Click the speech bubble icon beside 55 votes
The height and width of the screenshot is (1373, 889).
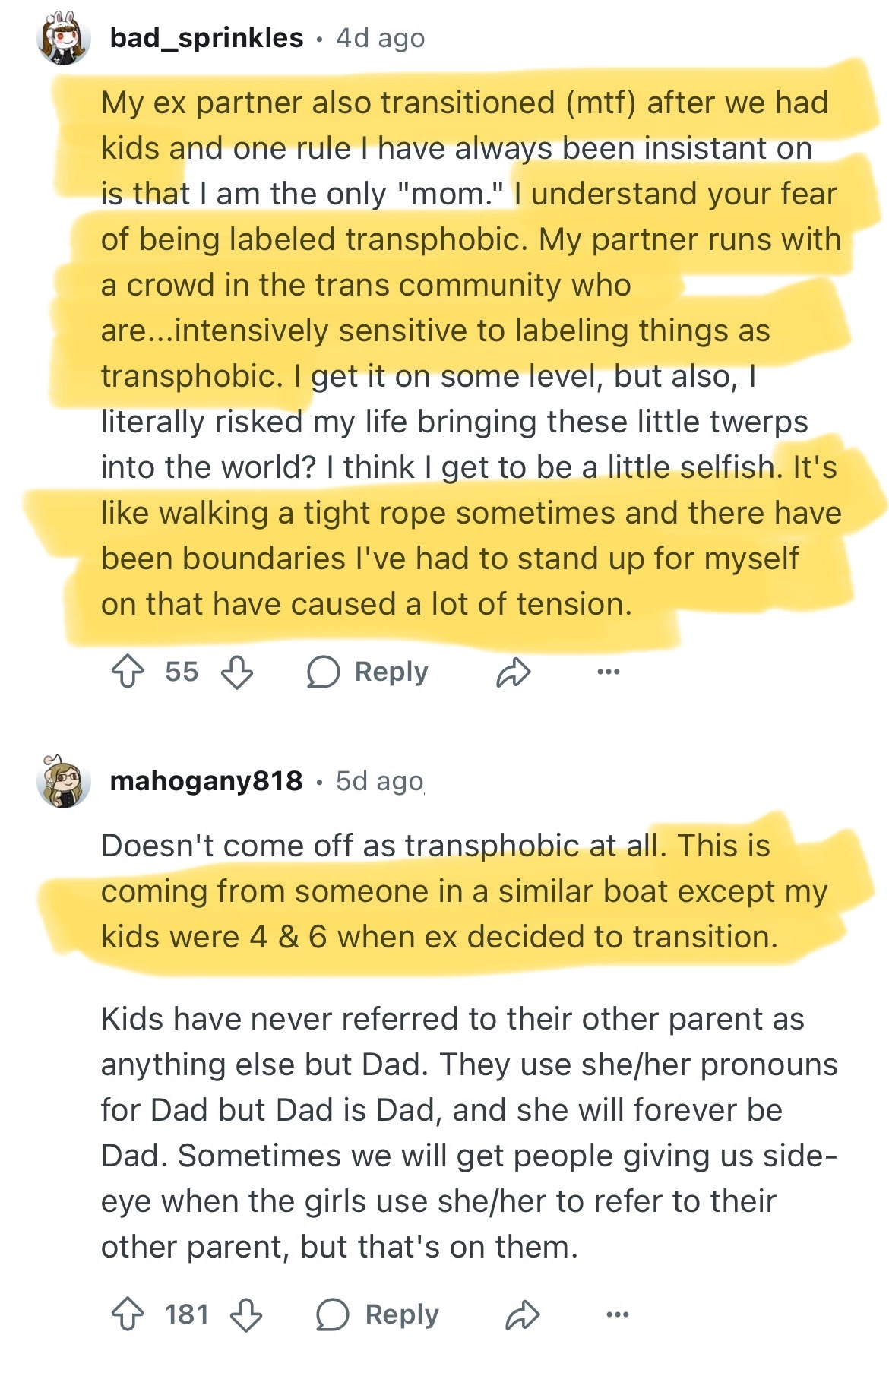(323, 672)
